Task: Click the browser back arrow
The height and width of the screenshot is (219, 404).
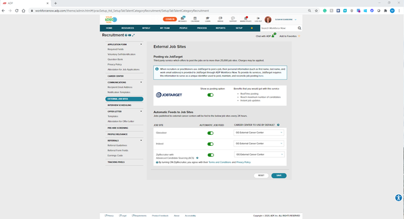Action: [x=3, y=10]
